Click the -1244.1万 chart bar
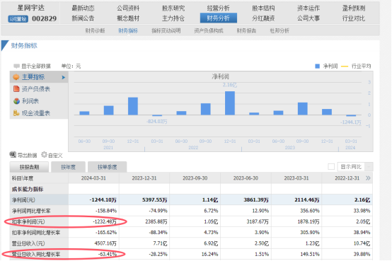The height and width of the screenshot is (261, 392). point(351,115)
